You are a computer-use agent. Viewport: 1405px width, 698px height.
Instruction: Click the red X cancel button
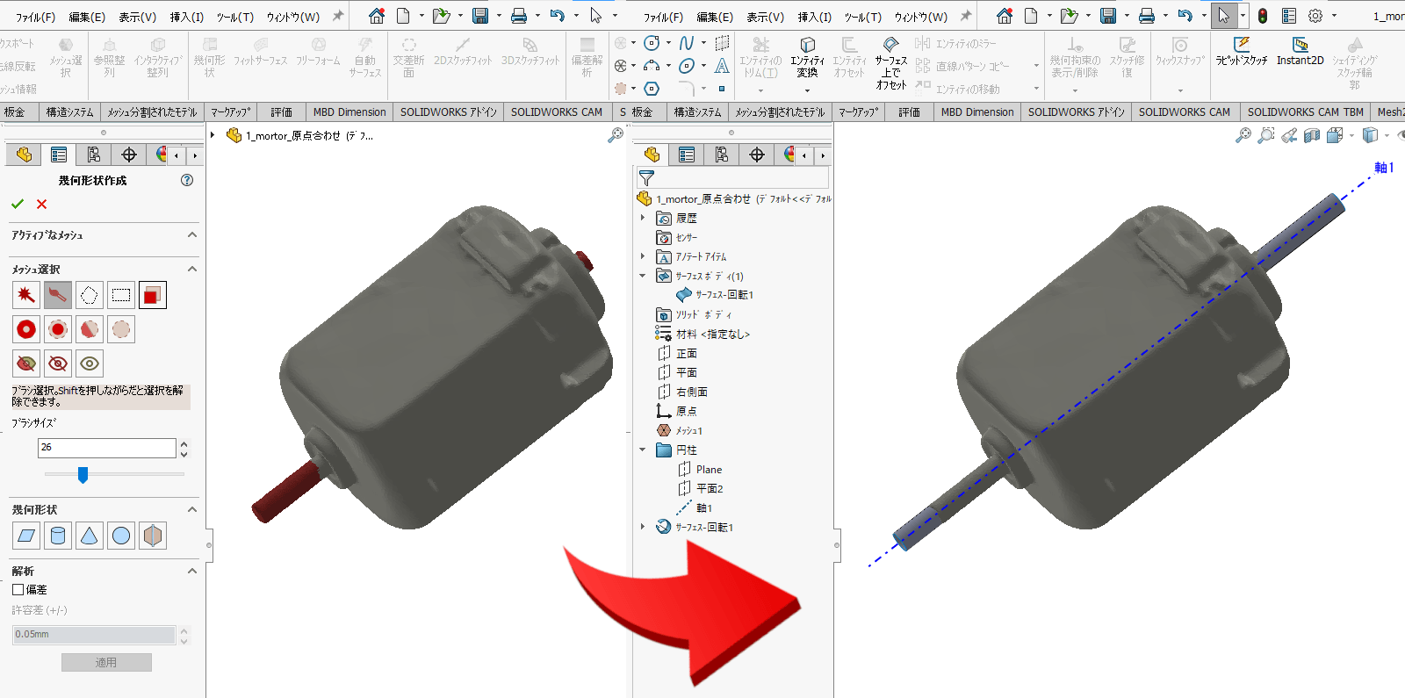pyautogui.click(x=41, y=204)
